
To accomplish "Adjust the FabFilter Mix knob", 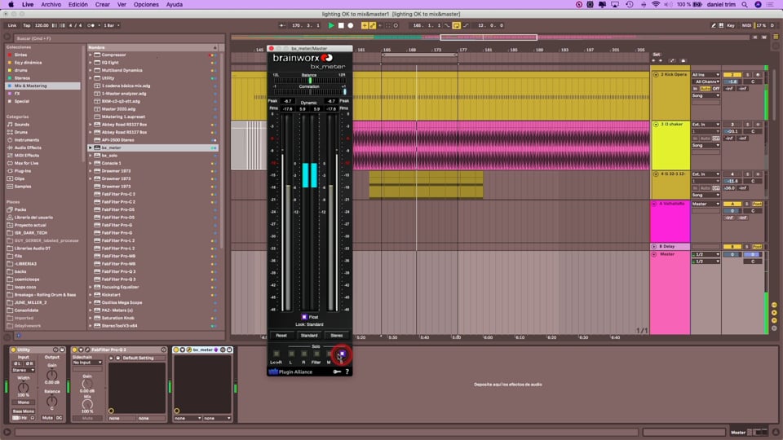I will click(x=87, y=404).
